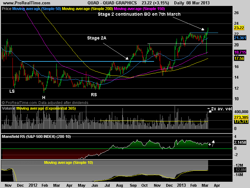Click the yellow 23.22 last price tag

(239, 28)
